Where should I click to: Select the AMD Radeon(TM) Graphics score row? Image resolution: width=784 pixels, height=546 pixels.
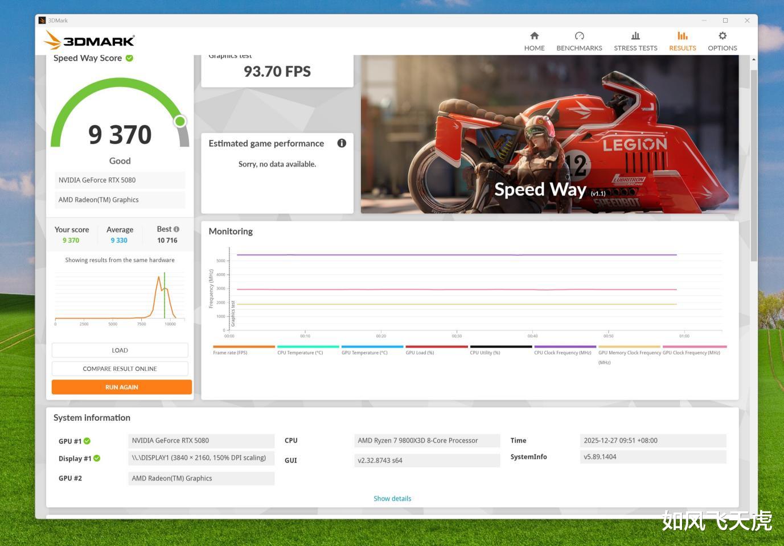coord(120,200)
